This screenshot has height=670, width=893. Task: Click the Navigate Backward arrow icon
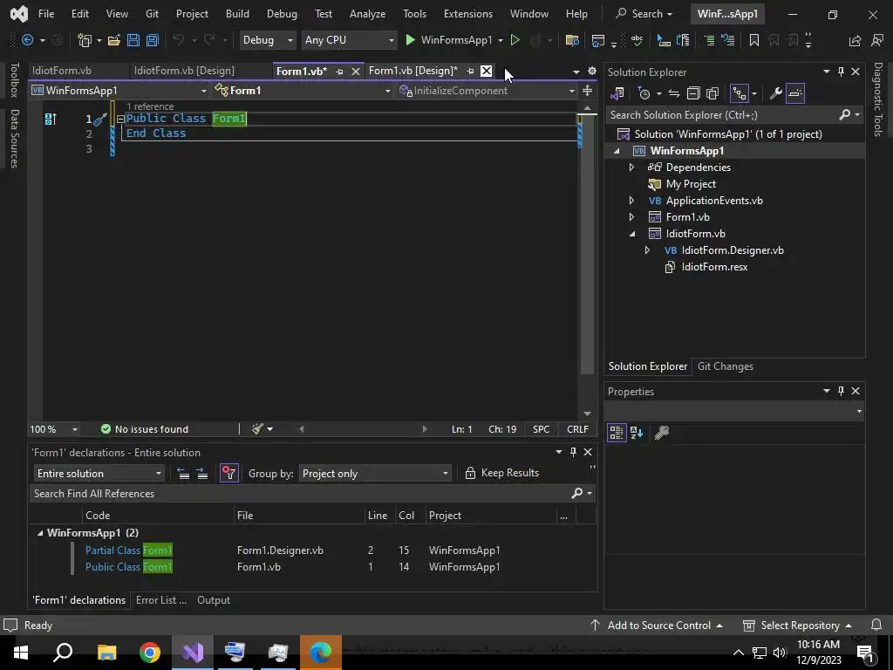pyautogui.click(x=27, y=40)
